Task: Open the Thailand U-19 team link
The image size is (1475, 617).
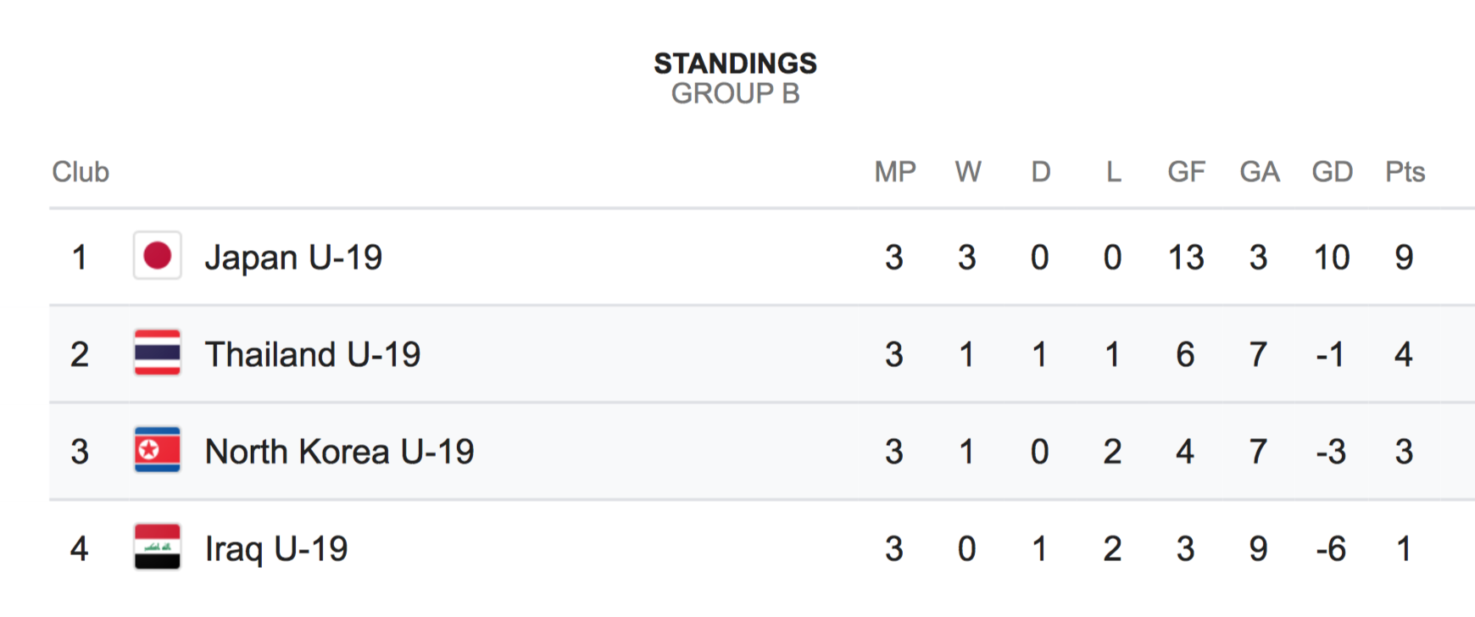Action: [x=312, y=354]
